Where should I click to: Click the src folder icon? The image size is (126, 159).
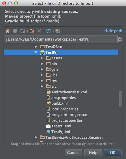(x=48, y=87)
